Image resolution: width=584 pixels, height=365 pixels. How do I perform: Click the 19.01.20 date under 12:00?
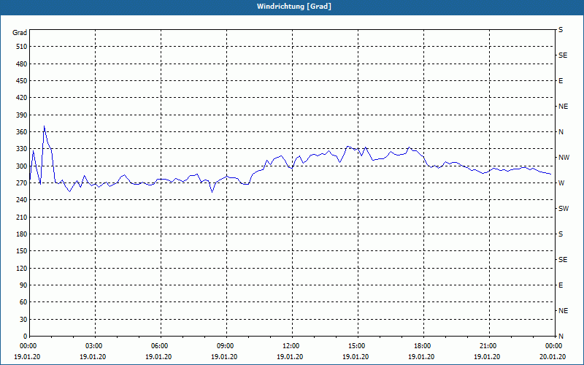pyautogui.click(x=290, y=357)
